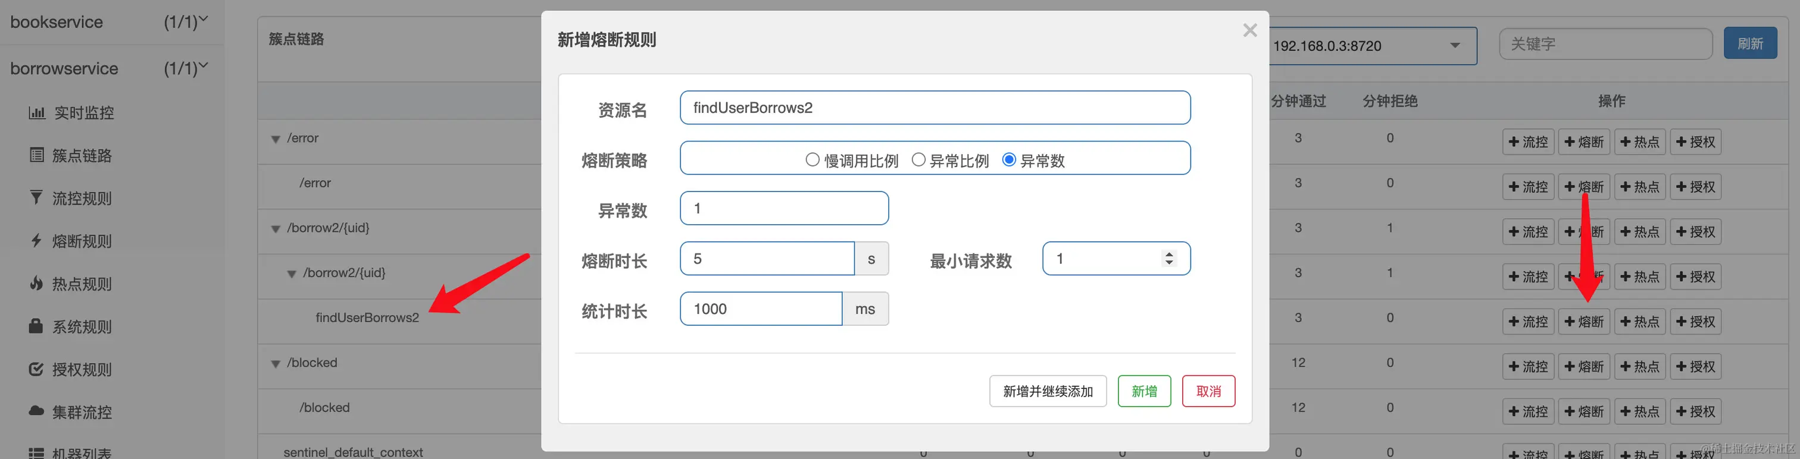The height and width of the screenshot is (459, 1800).
Task: Click the 关键字 search field
Action: click(x=1605, y=44)
